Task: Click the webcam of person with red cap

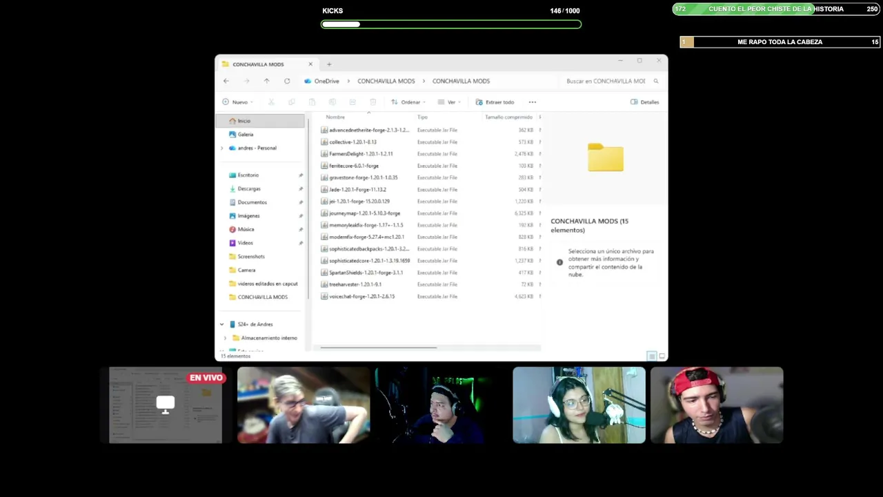Action: click(x=717, y=405)
